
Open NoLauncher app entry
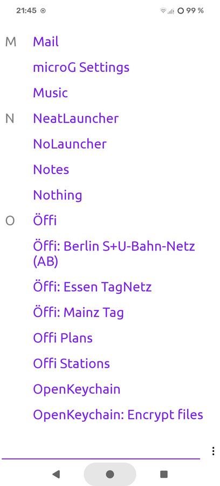pos(70,144)
